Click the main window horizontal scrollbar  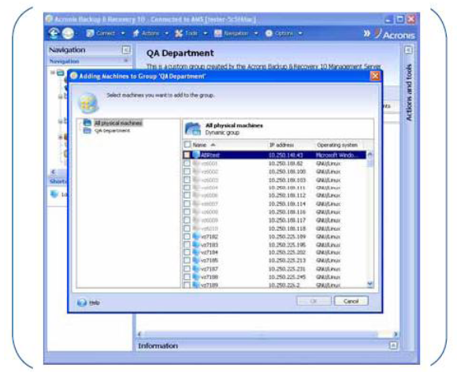[261, 334]
